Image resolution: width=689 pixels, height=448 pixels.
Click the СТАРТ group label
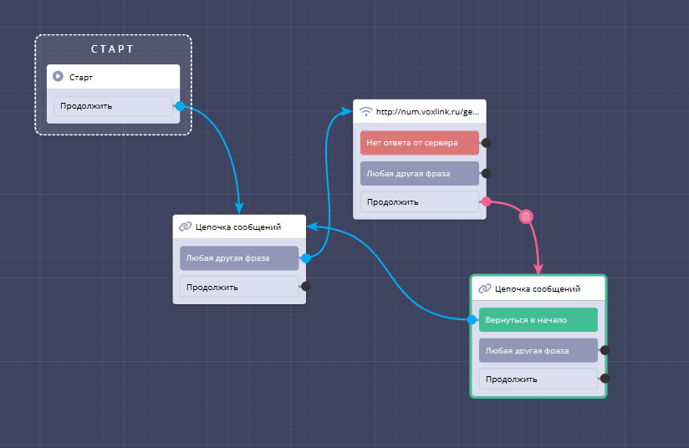click(x=113, y=49)
